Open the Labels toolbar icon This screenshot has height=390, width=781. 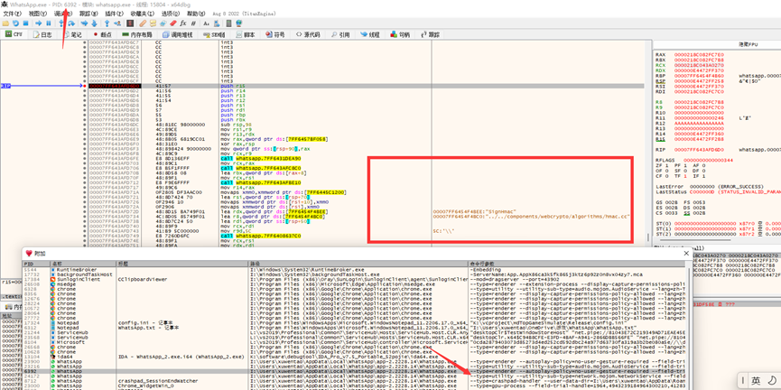click(163, 23)
